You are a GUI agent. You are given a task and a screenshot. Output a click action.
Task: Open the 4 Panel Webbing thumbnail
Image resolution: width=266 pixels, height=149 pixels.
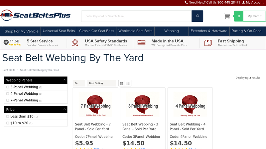(x=190, y=104)
